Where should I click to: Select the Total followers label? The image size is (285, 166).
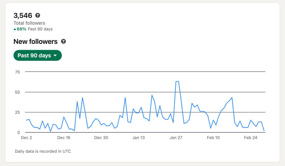pyautogui.click(x=29, y=23)
